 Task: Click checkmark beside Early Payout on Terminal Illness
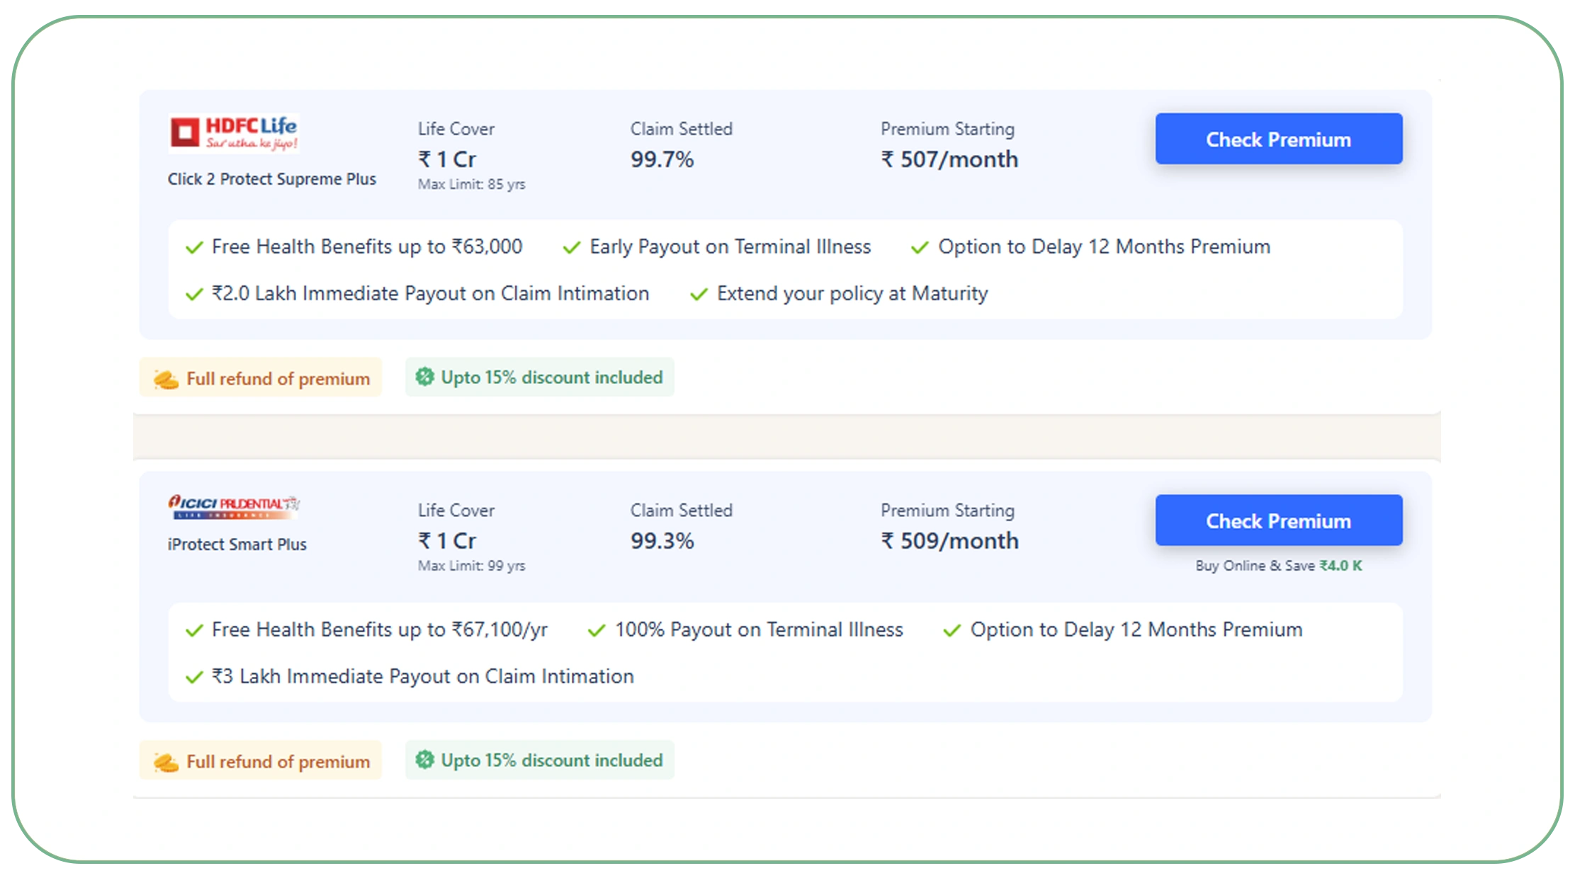572,248
